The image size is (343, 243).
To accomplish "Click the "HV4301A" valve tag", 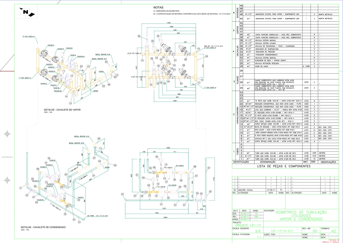I will (x=51, y=45).
